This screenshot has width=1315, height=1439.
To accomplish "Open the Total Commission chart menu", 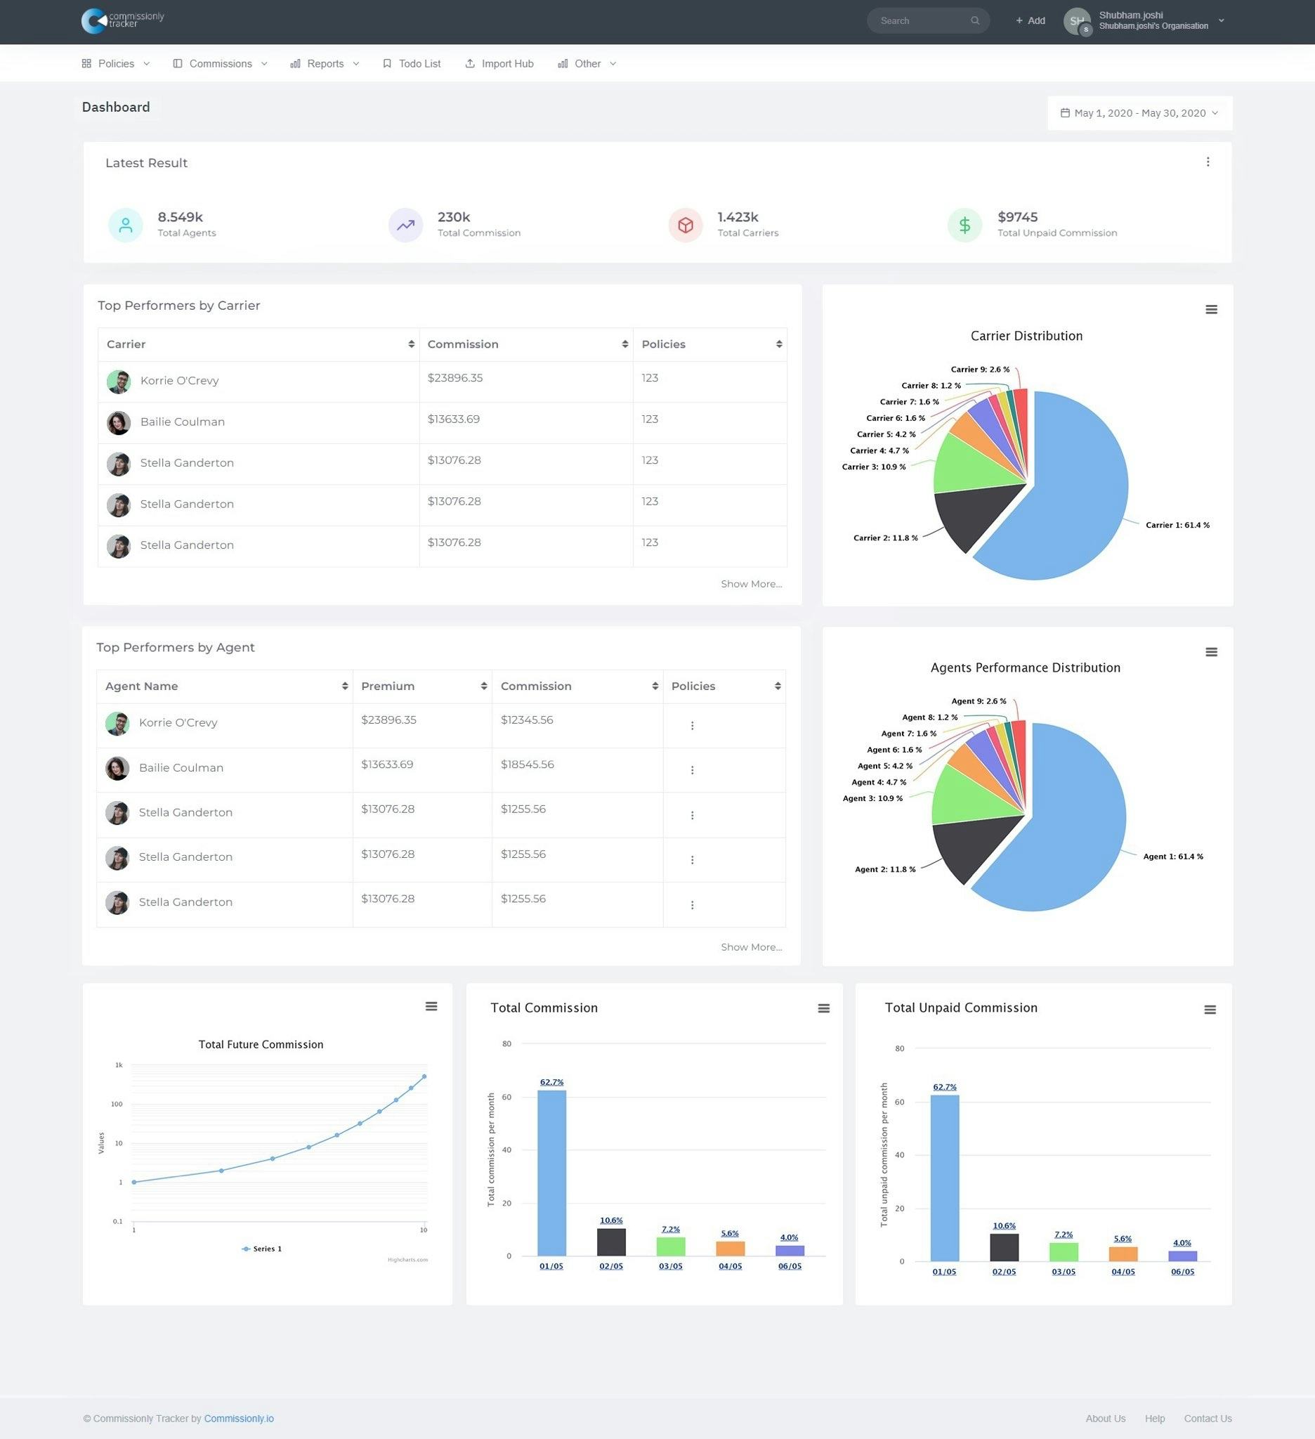I will [x=823, y=1008].
